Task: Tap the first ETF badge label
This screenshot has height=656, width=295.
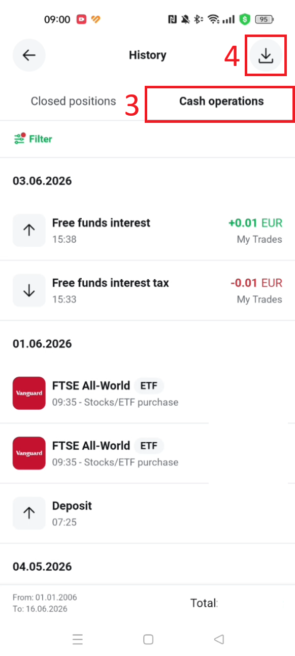Action: tap(149, 386)
